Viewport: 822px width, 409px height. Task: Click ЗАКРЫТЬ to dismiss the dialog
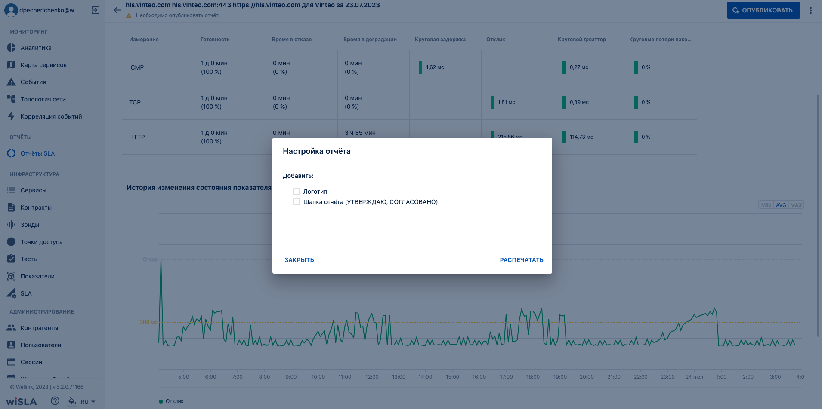[299, 260]
